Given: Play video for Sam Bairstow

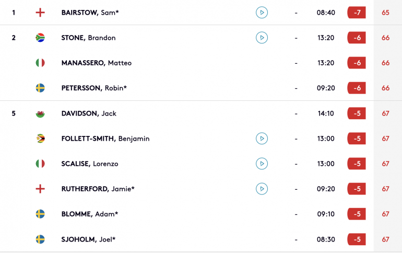Looking at the screenshot, I should click(262, 13).
